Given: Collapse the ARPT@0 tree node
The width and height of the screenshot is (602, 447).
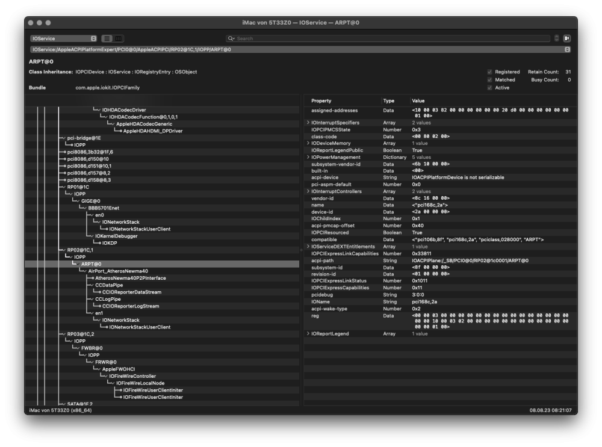Looking at the screenshot, I should [x=78, y=264].
